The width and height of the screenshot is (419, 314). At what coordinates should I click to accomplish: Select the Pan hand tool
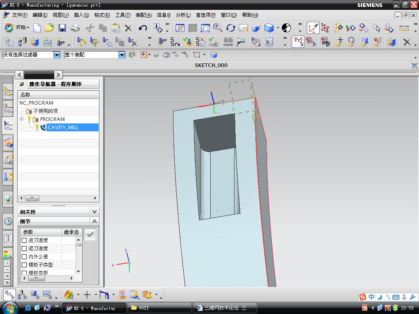point(243,28)
